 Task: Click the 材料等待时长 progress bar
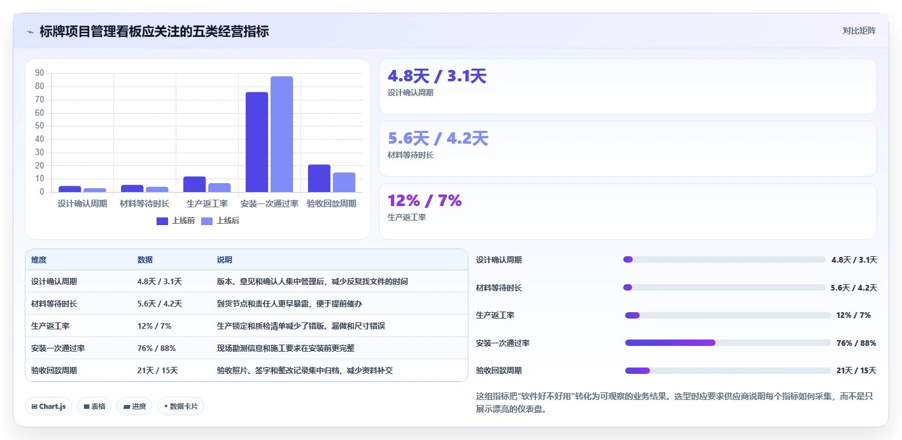tap(724, 287)
